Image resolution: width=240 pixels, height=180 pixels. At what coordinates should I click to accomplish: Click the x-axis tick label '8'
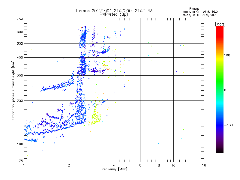pyautogui.click(x=159, y=165)
